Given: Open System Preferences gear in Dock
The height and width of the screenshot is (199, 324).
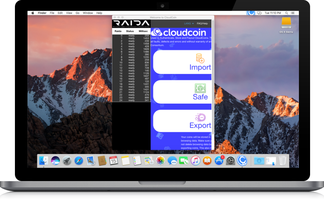Looking at the screenshot, I should click(x=230, y=161).
